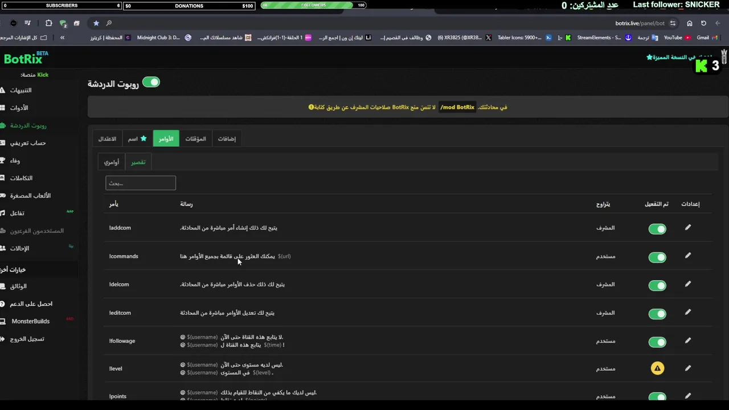The height and width of the screenshot is (410, 729).
Task: Click the pencil icon for !commands
Action: click(687, 256)
